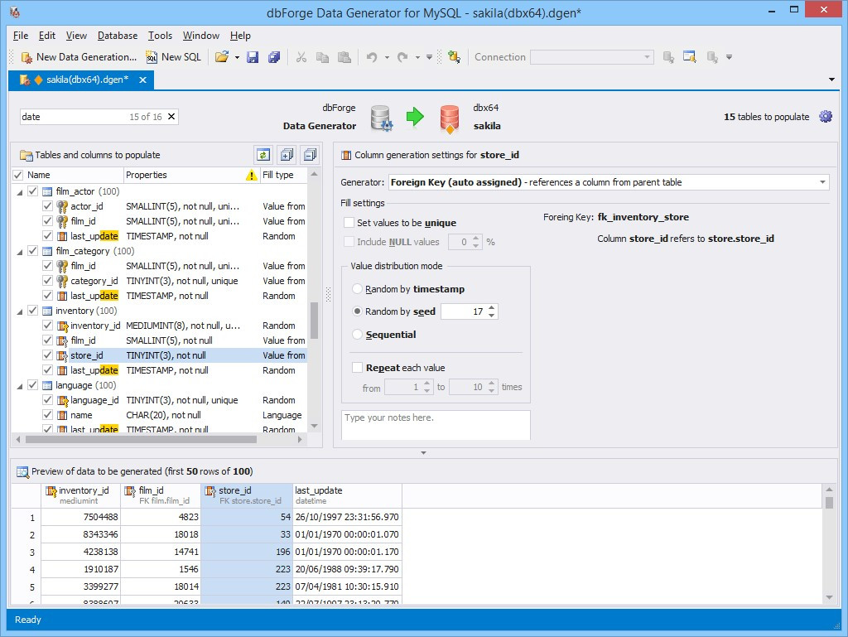Click the New SQL toolbar button
848x637 pixels.
(174, 57)
